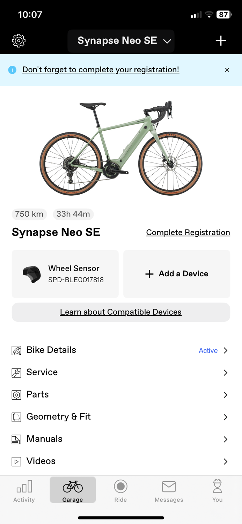The width and height of the screenshot is (242, 524).
Task: Open the Parts hex icon
Action: point(16,395)
